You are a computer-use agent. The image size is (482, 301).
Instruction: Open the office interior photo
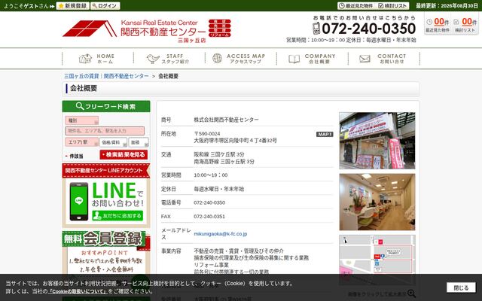click(377, 202)
